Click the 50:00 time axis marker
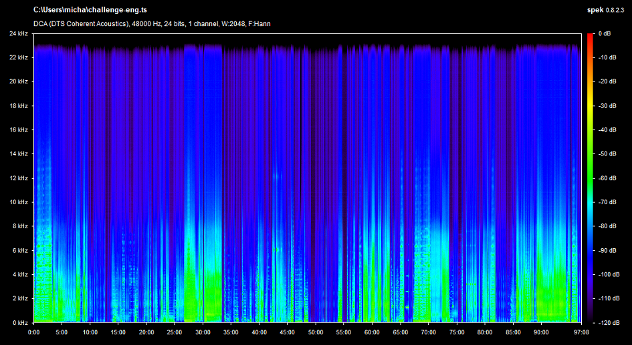This screenshot has height=345, width=632. pos(315,332)
